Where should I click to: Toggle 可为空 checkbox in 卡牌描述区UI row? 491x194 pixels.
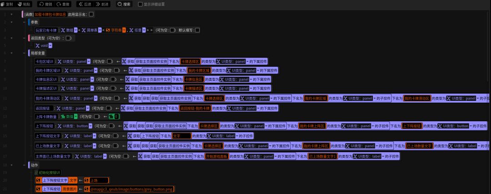[113, 88]
